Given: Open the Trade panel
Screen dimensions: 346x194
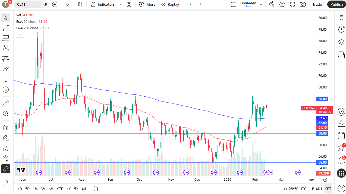Looking at the screenshot, I should tap(317, 4).
